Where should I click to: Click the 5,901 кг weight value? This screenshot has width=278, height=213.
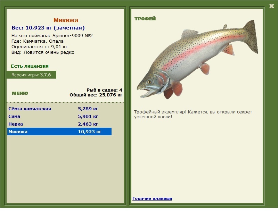(x=88, y=116)
